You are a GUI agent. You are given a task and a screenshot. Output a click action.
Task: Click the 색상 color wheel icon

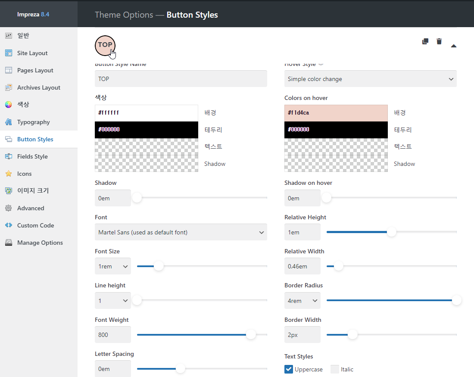tap(9, 105)
